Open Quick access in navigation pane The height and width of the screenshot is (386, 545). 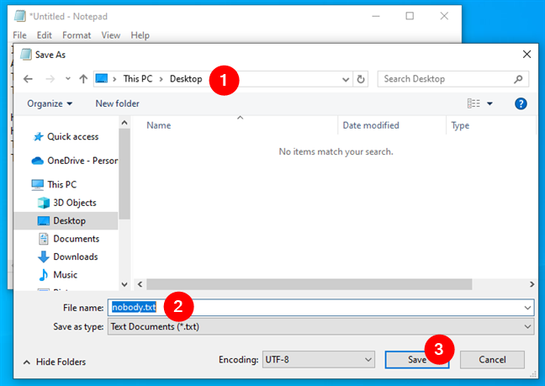coord(73,137)
